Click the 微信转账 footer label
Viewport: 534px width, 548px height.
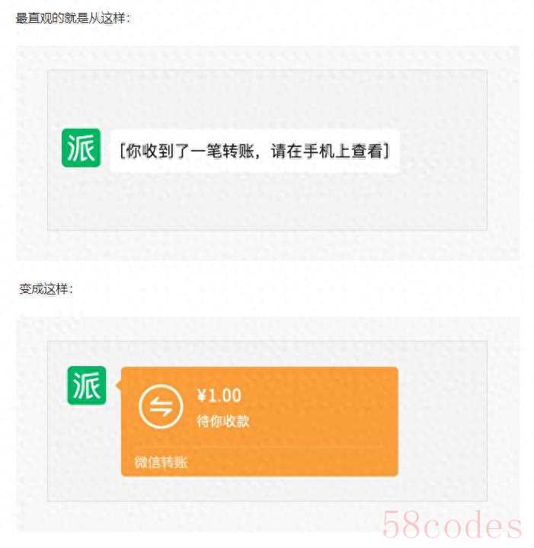tap(161, 463)
